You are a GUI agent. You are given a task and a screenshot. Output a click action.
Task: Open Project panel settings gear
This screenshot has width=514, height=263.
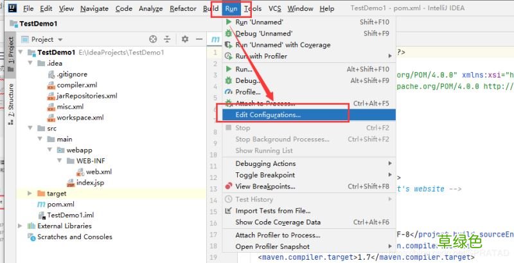tap(185, 39)
